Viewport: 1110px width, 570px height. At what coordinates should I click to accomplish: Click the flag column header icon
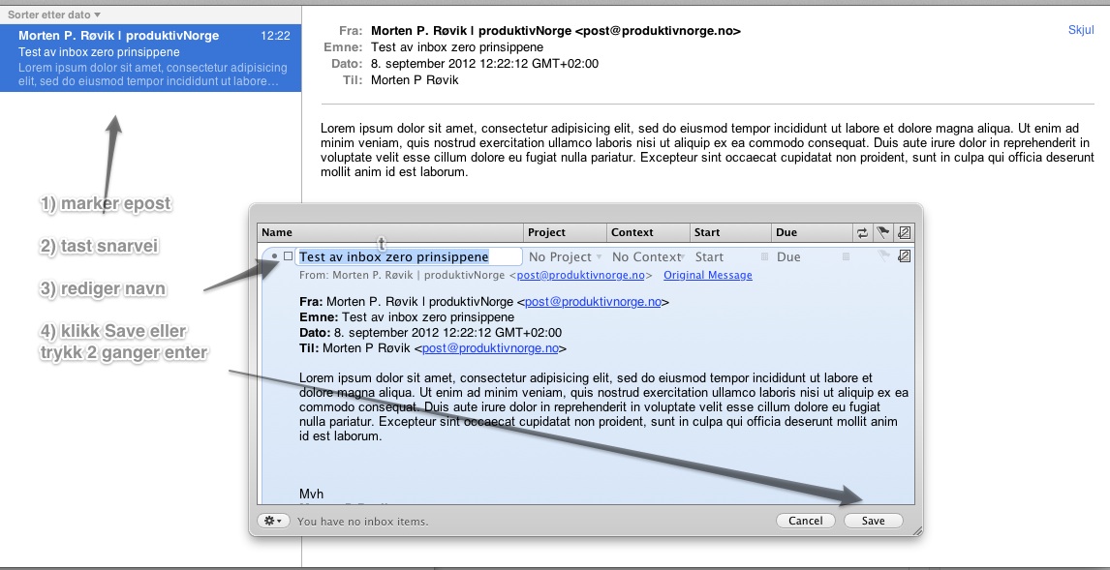point(882,232)
